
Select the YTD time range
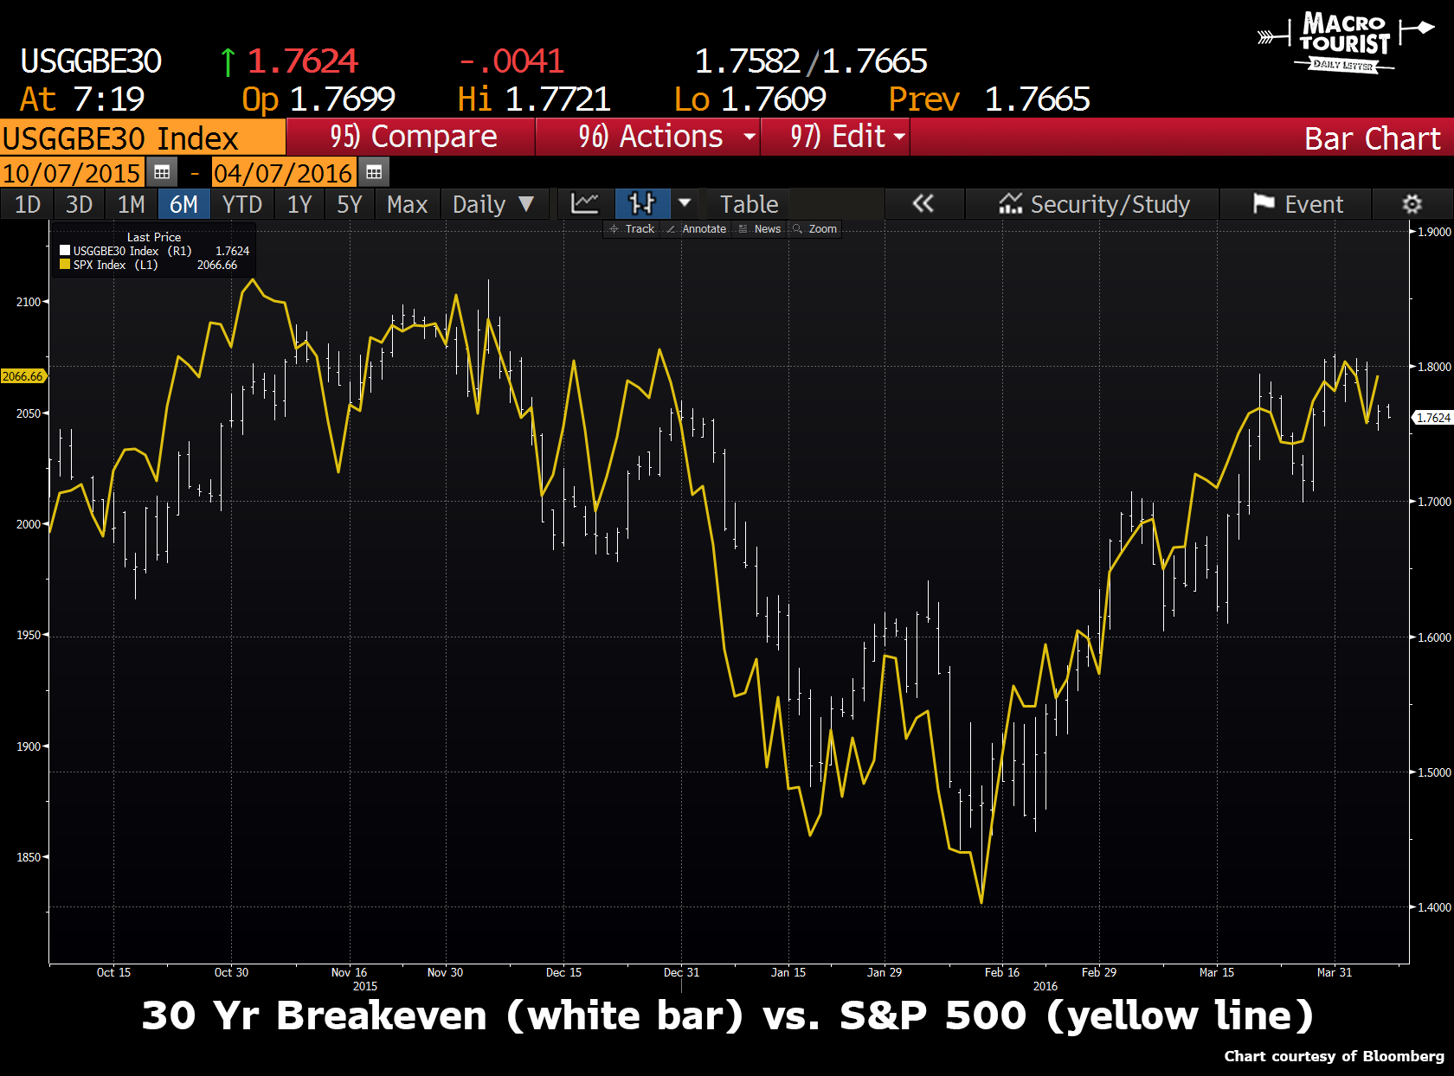coord(242,204)
